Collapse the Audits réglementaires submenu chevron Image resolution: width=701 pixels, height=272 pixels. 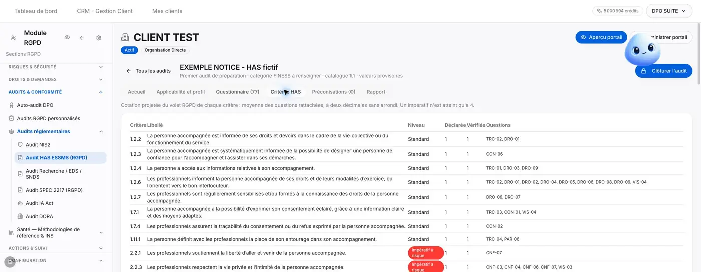click(x=101, y=131)
